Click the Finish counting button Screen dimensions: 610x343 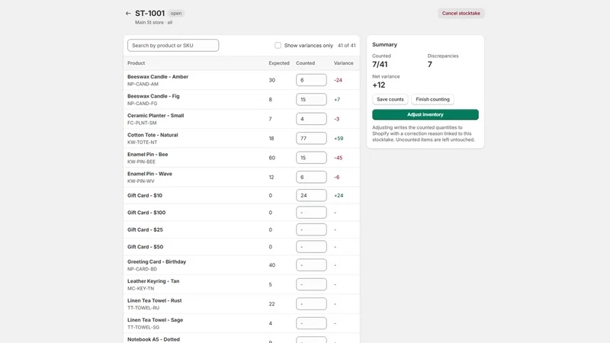coord(432,99)
